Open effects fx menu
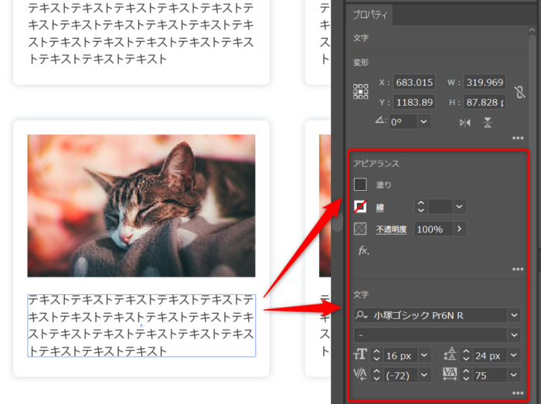The image size is (541, 404). point(362,250)
